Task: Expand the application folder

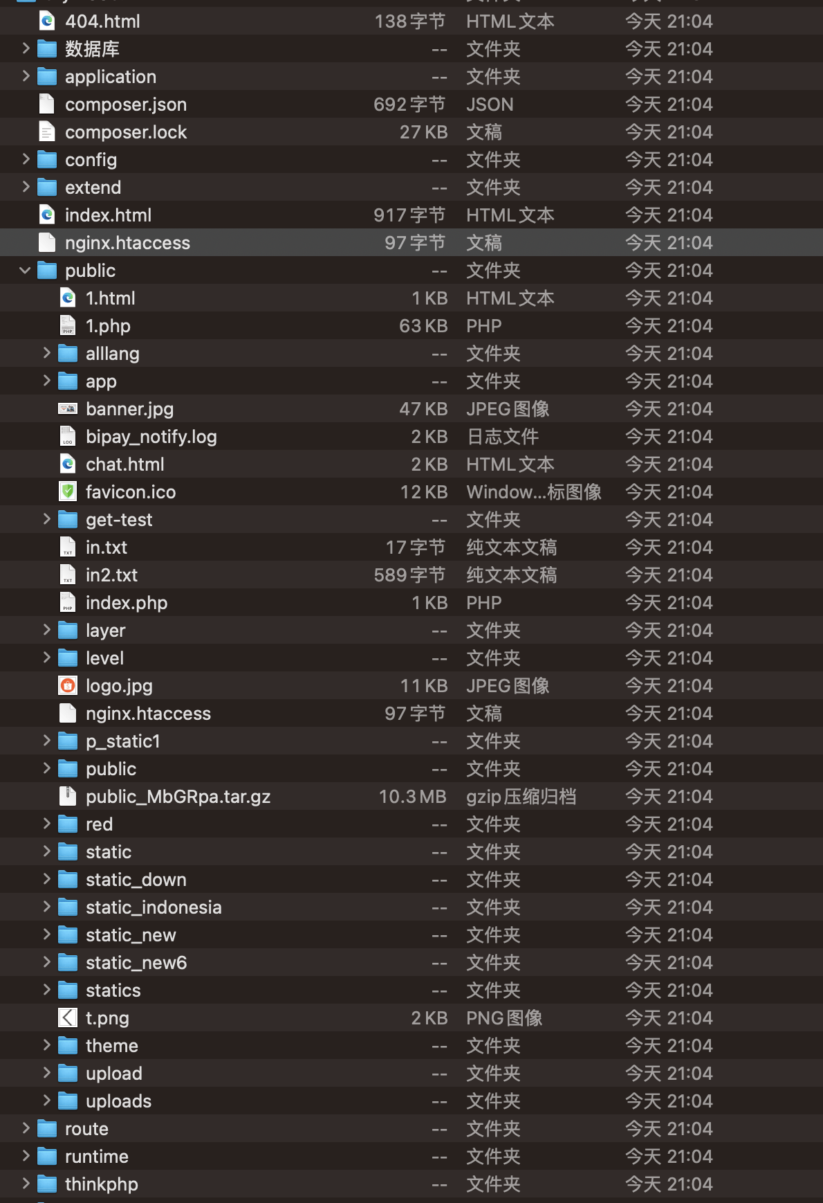Action: click(x=26, y=76)
